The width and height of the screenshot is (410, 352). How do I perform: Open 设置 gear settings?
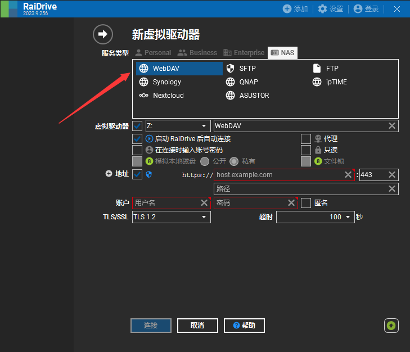[x=322, y=9]
